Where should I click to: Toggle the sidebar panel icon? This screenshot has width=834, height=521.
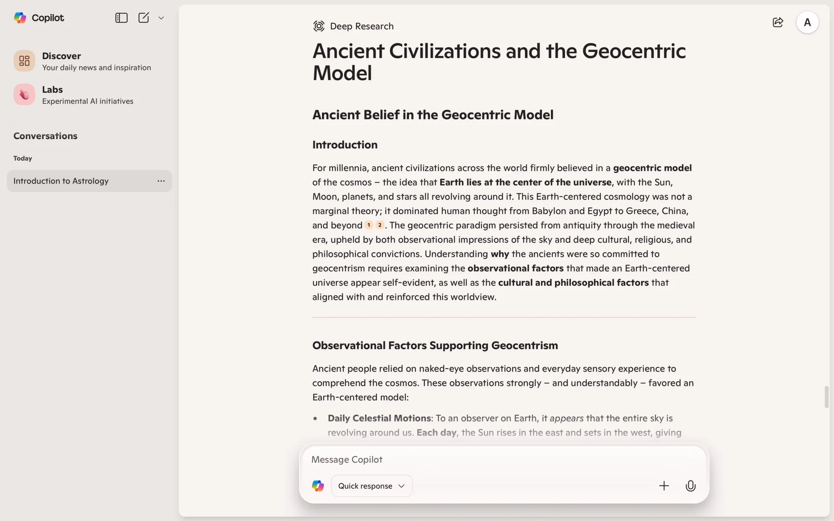pos(121,18)
